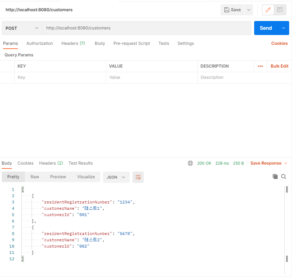Click the 228 ms response time

[222, 163]
